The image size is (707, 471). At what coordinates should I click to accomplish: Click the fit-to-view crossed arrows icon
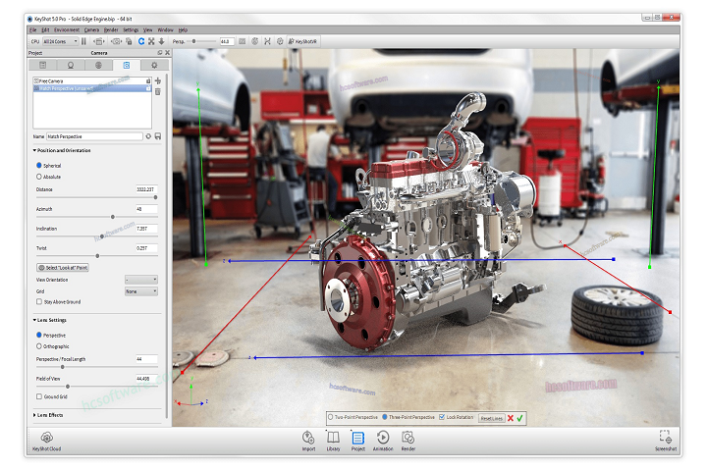(151, 41)
